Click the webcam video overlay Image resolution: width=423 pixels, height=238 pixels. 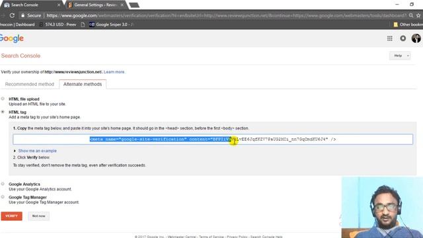(382, 207)
